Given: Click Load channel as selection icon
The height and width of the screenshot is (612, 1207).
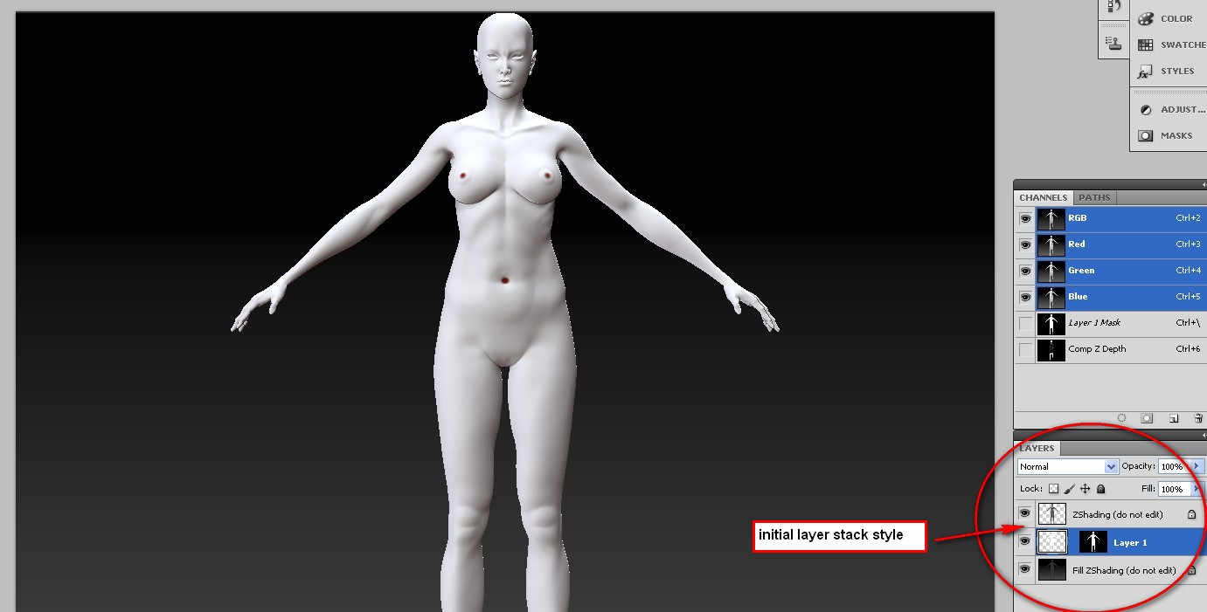Looking at the screenshot, I should 1121,419.
